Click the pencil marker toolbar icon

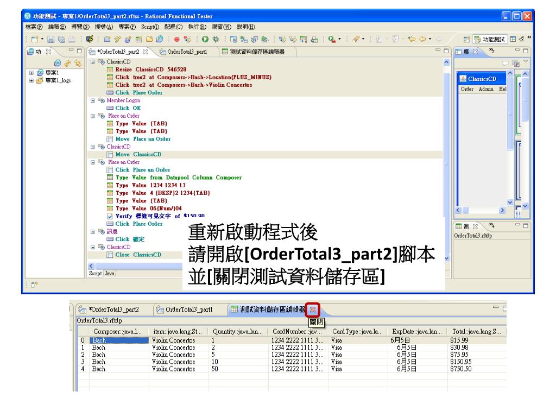356,39
